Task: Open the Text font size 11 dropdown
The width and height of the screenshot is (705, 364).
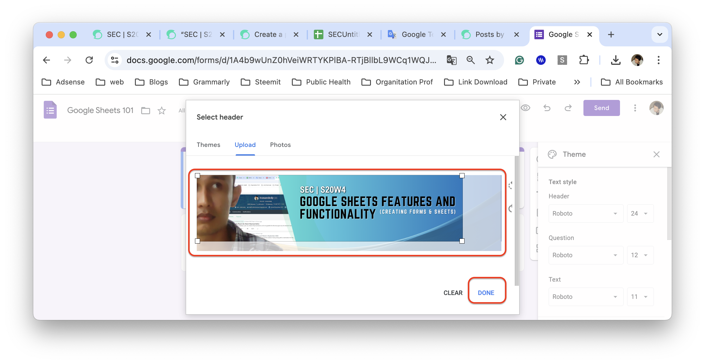Action: pyautogui.click(x=640, y=297)
